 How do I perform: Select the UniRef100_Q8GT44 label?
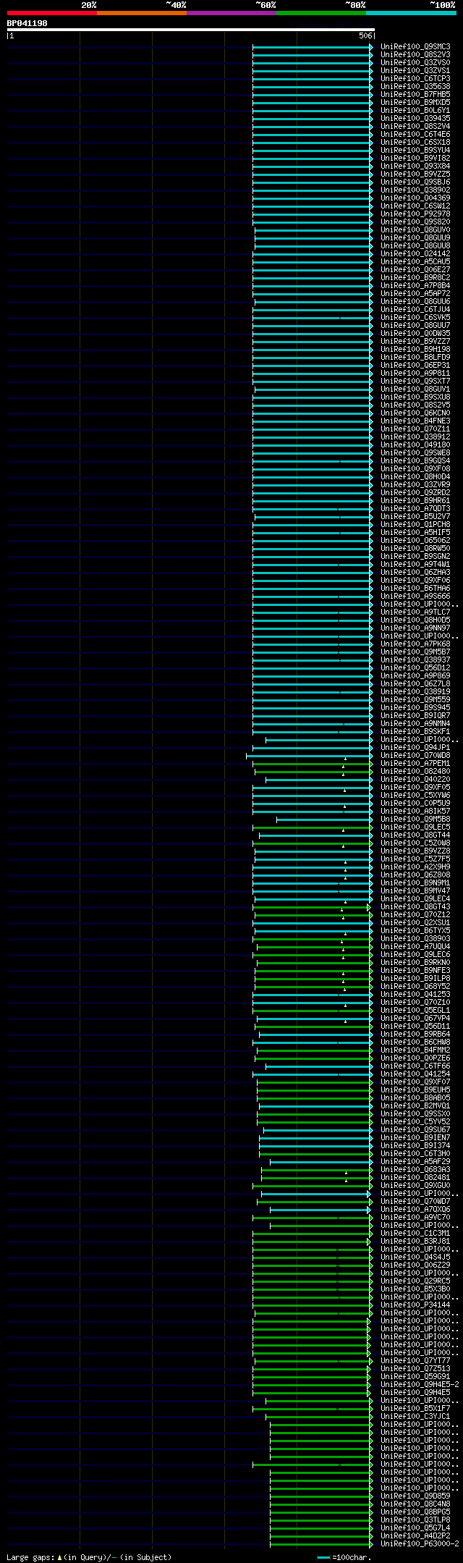(415, 835)
